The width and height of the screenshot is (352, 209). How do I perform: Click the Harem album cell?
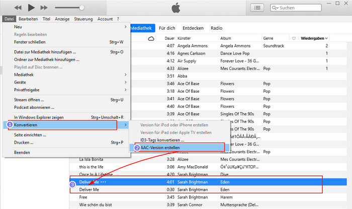tap(226, 197)
